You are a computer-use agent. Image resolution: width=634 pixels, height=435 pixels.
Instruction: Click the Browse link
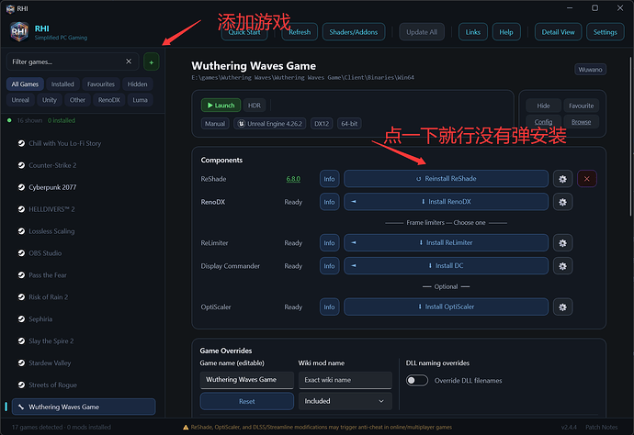click(581, 122)
